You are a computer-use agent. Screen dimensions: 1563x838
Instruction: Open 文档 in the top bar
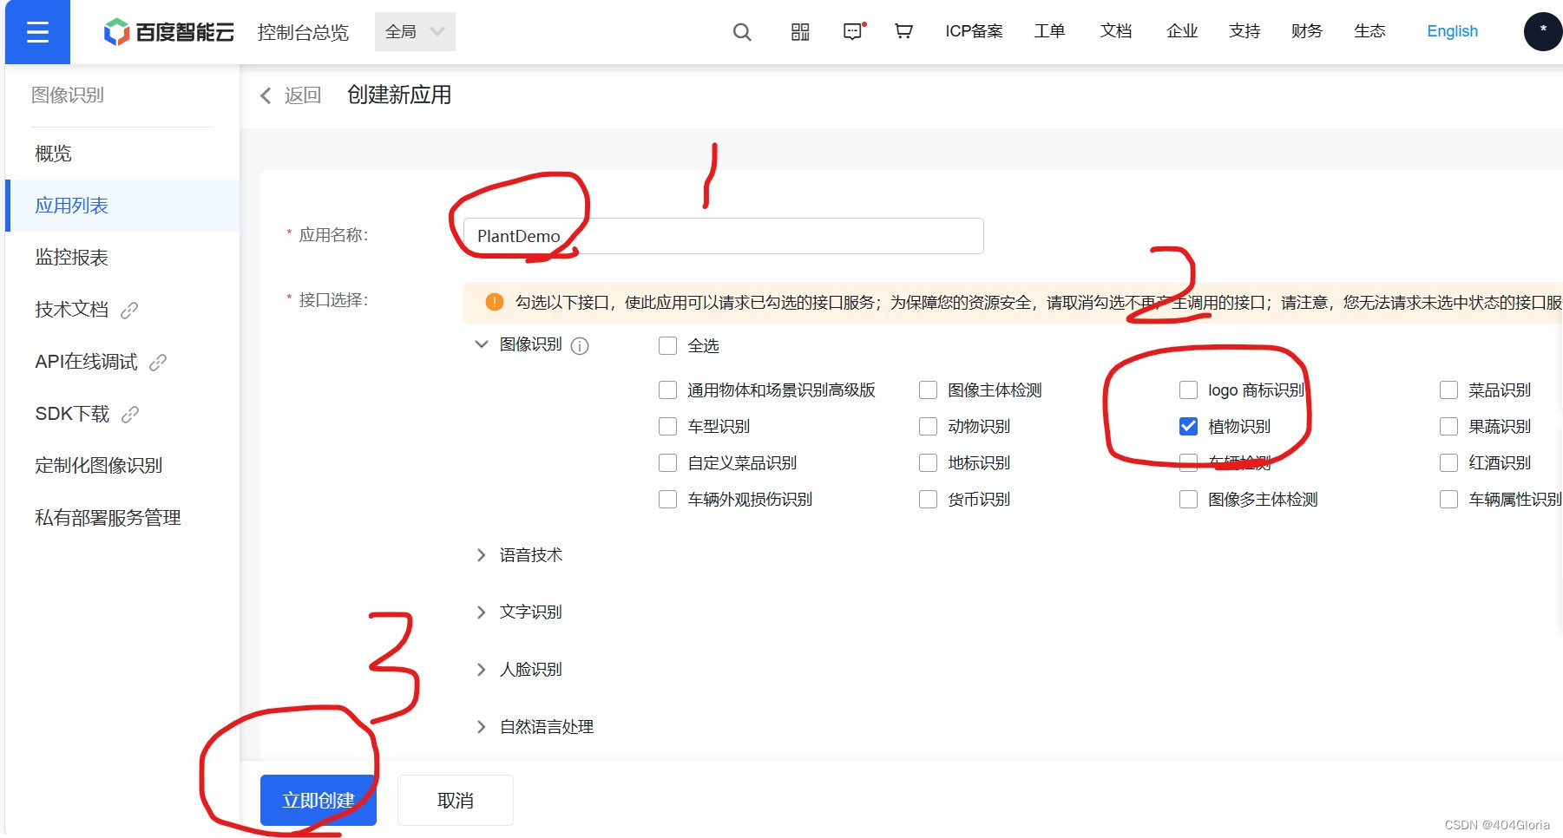(1116, 31)
